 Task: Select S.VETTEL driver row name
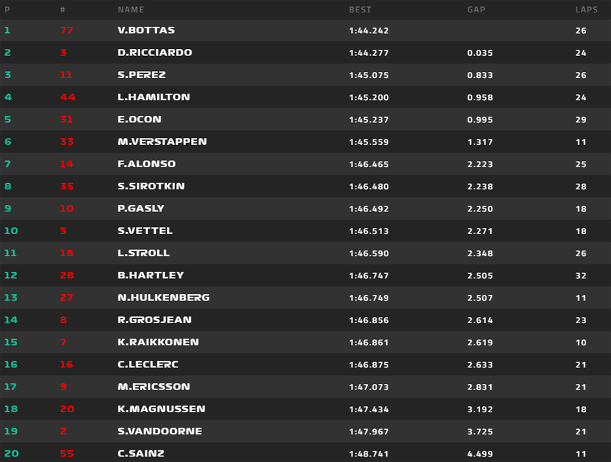(x=145, y=231)
